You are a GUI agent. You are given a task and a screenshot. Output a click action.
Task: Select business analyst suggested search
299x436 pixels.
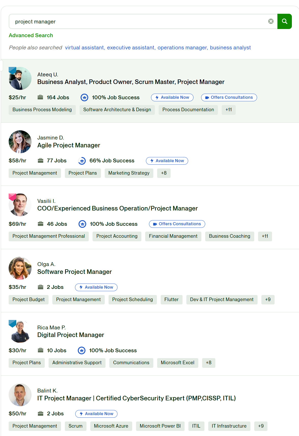tap(230, 48)
